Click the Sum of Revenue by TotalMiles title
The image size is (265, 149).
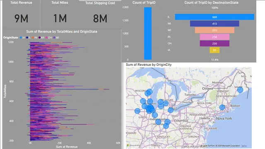click(x=62, y=31)
